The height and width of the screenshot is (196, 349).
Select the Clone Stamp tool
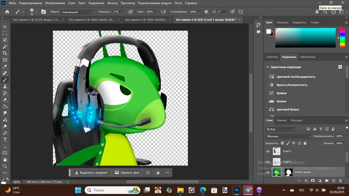click(5, 87)
